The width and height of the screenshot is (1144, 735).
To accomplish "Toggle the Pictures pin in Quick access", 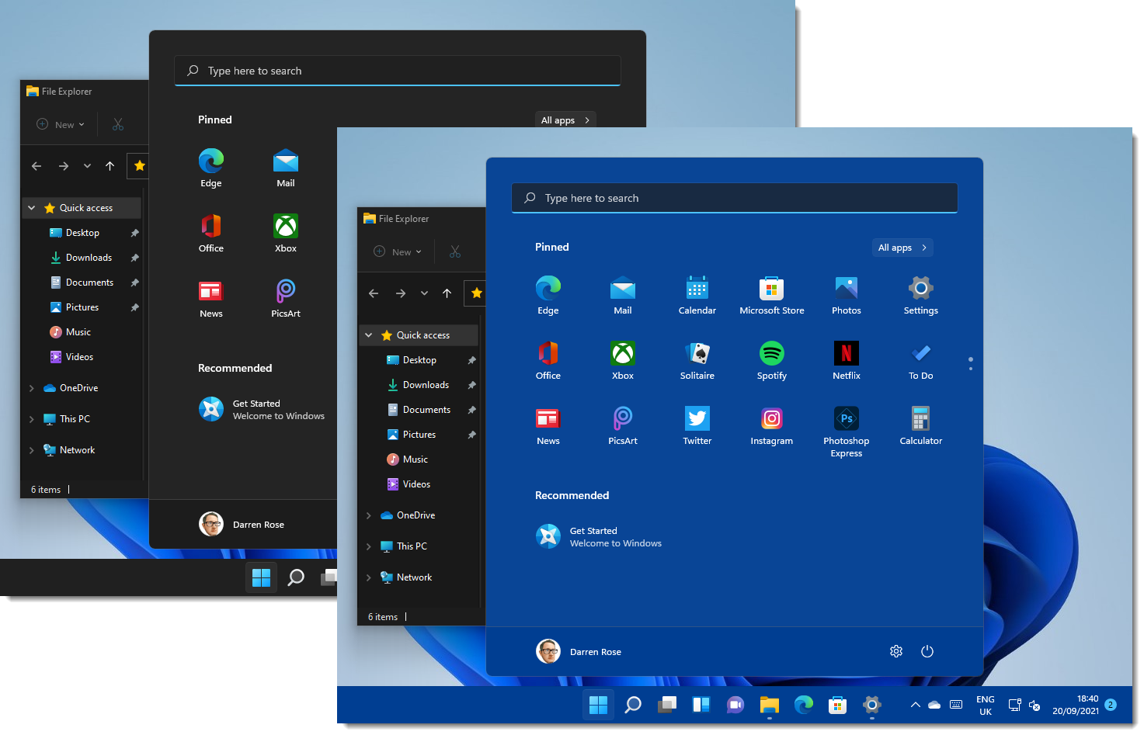I will click(471, 434).
